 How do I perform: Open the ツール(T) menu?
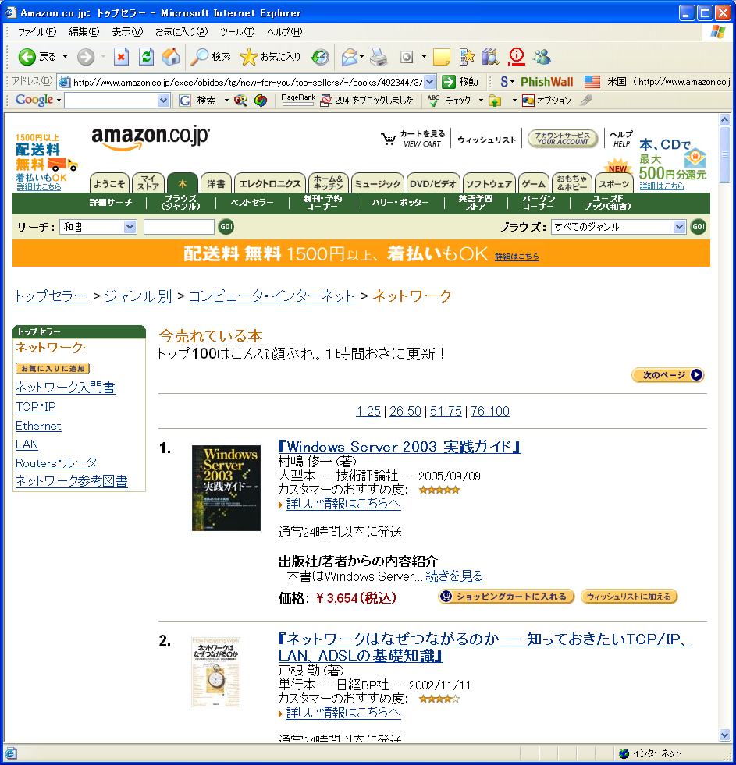click(x=236, y=32)
